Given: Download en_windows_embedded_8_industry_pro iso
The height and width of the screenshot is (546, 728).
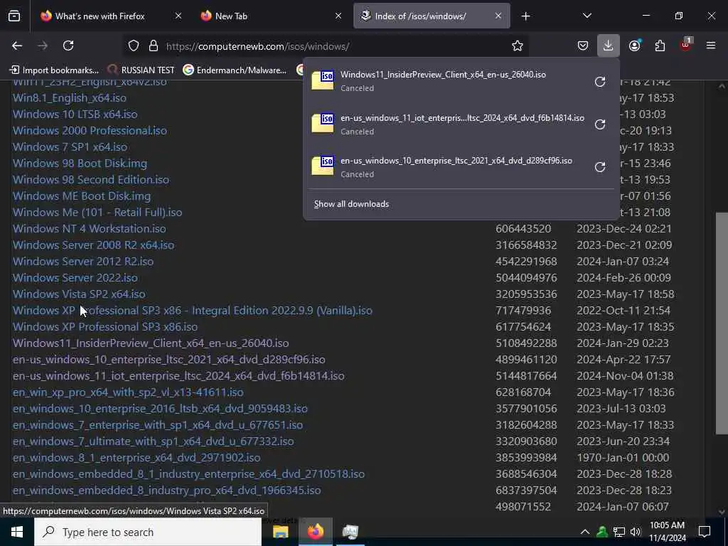Looking at the screenshot, I should [x=166, y=491].
